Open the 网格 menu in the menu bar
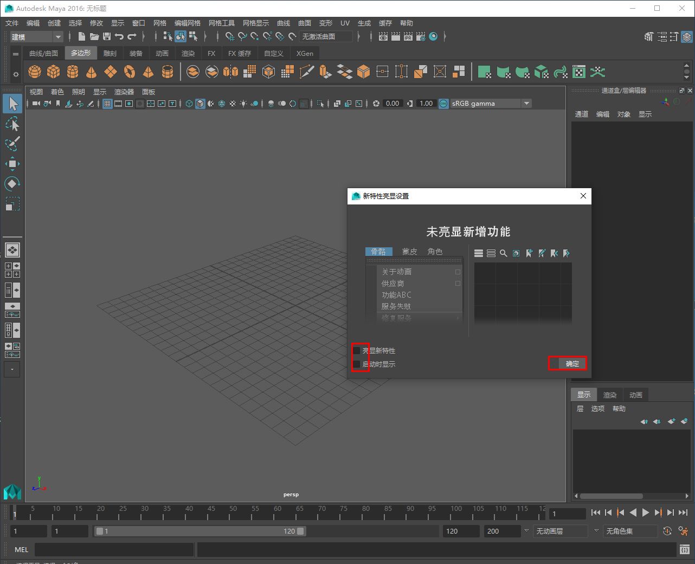 pos(159,23)
